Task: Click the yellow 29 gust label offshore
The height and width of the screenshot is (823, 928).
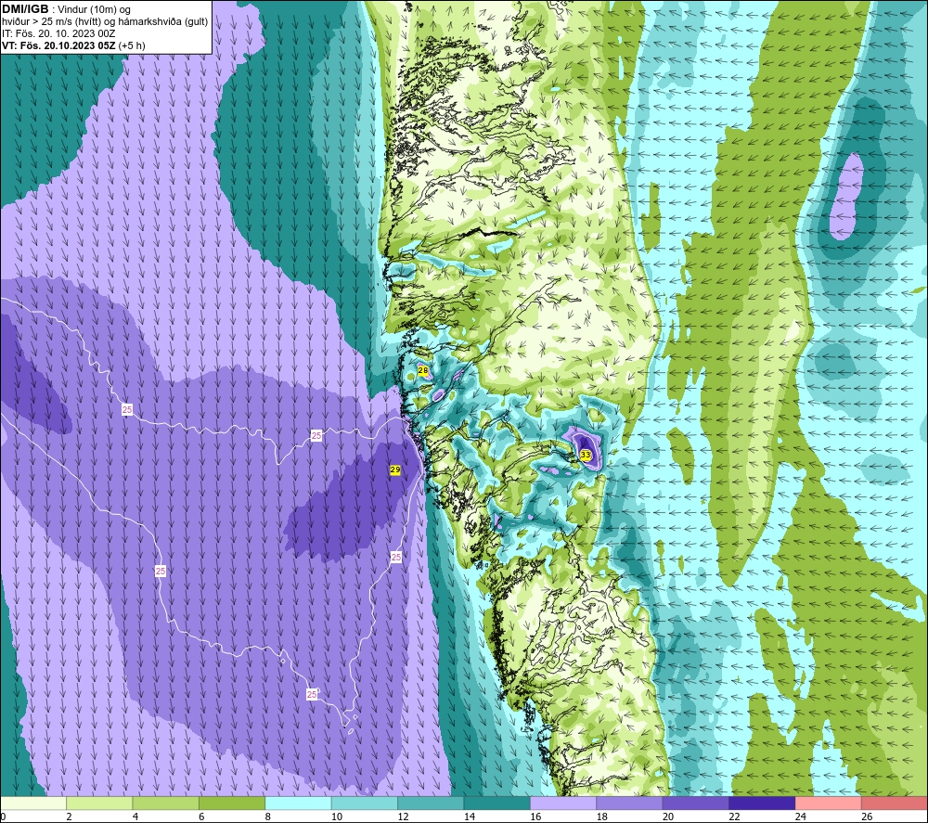Action: point(395,469)
